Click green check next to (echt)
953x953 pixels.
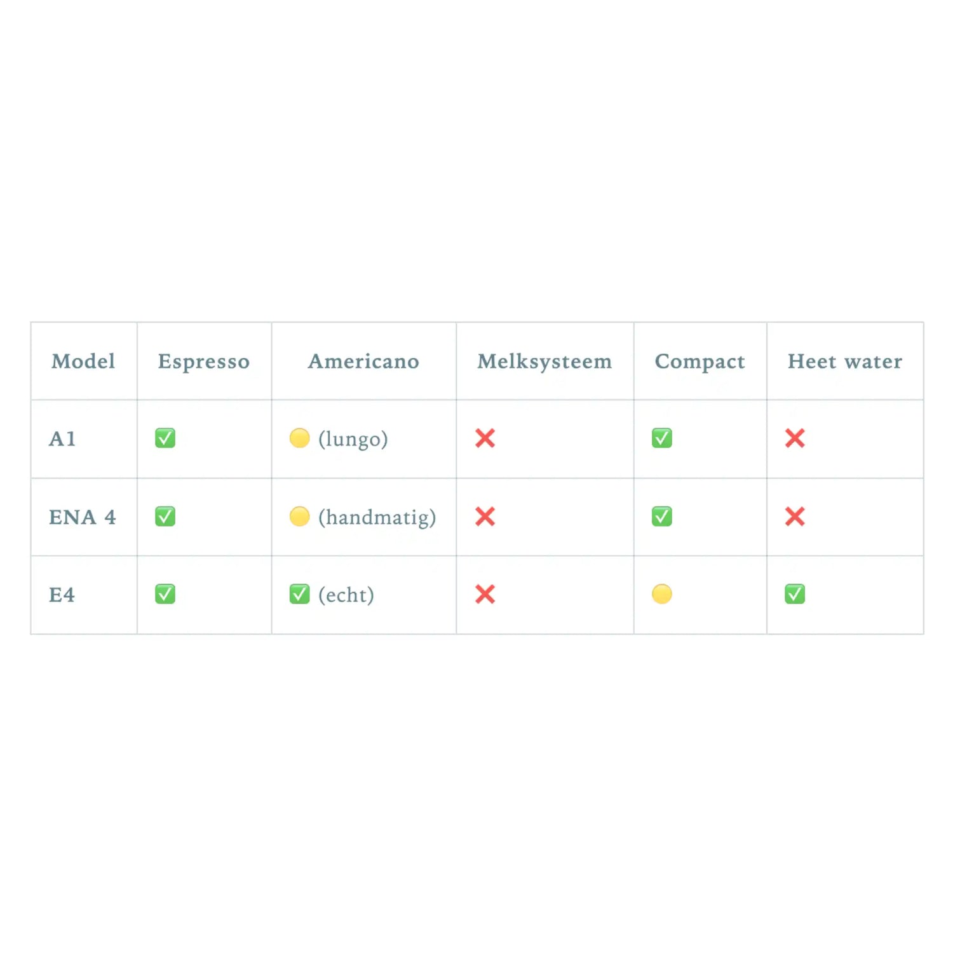pyautogui.click(x=299, y=594)
